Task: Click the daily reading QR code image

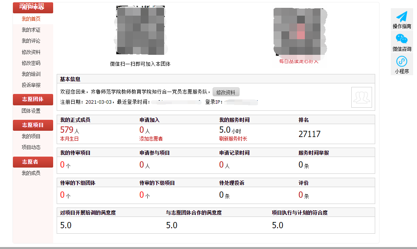Action: point(299,33)
